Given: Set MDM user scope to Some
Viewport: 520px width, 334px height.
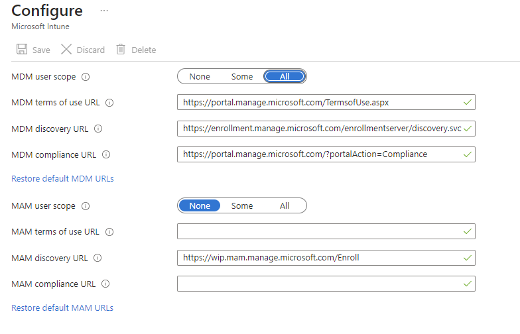Looking at the screenshot, I should tap(242, 77).
